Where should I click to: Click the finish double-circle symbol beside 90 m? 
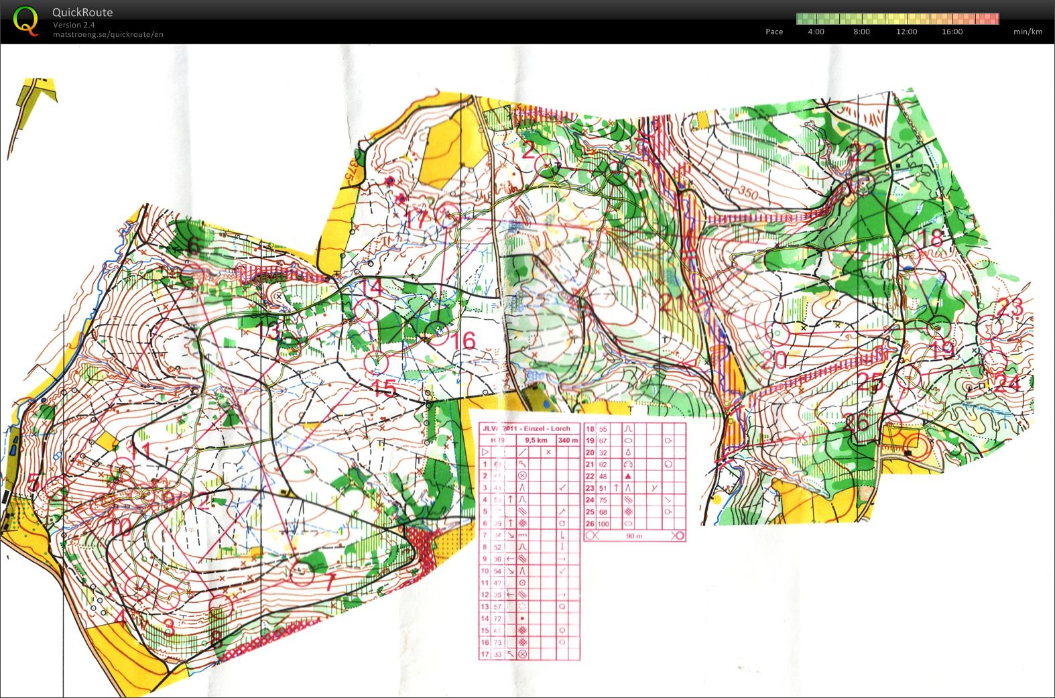coord(678,536)
